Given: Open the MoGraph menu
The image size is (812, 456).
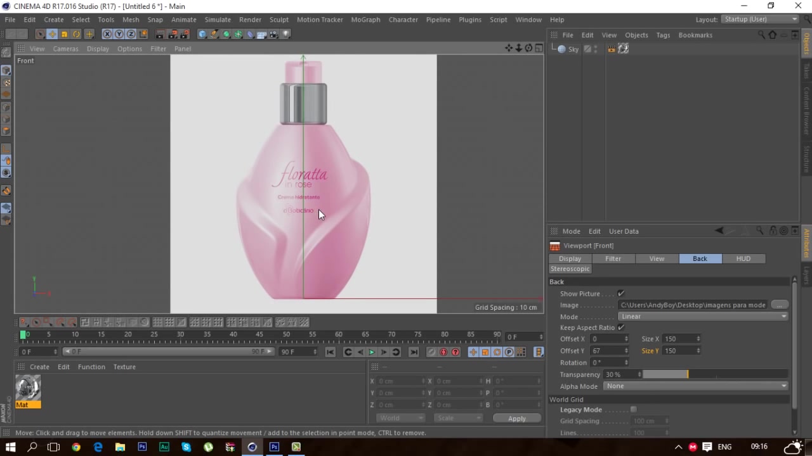Looking at the screenshot, I should point(365,20).
